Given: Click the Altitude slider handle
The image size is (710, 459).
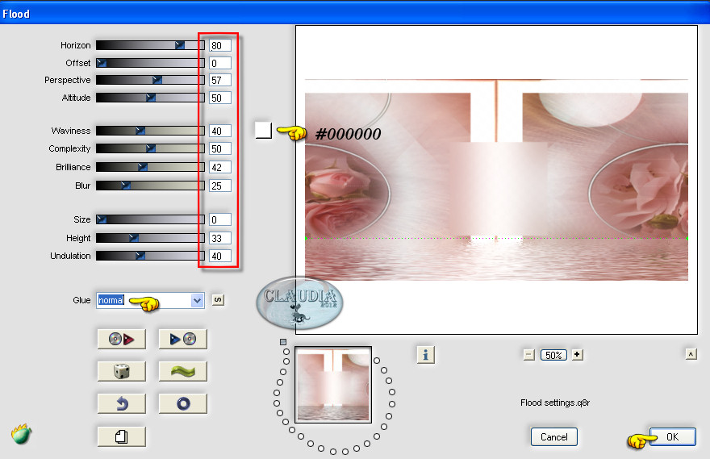Looking at the screenshot, I should click(151, 98).
